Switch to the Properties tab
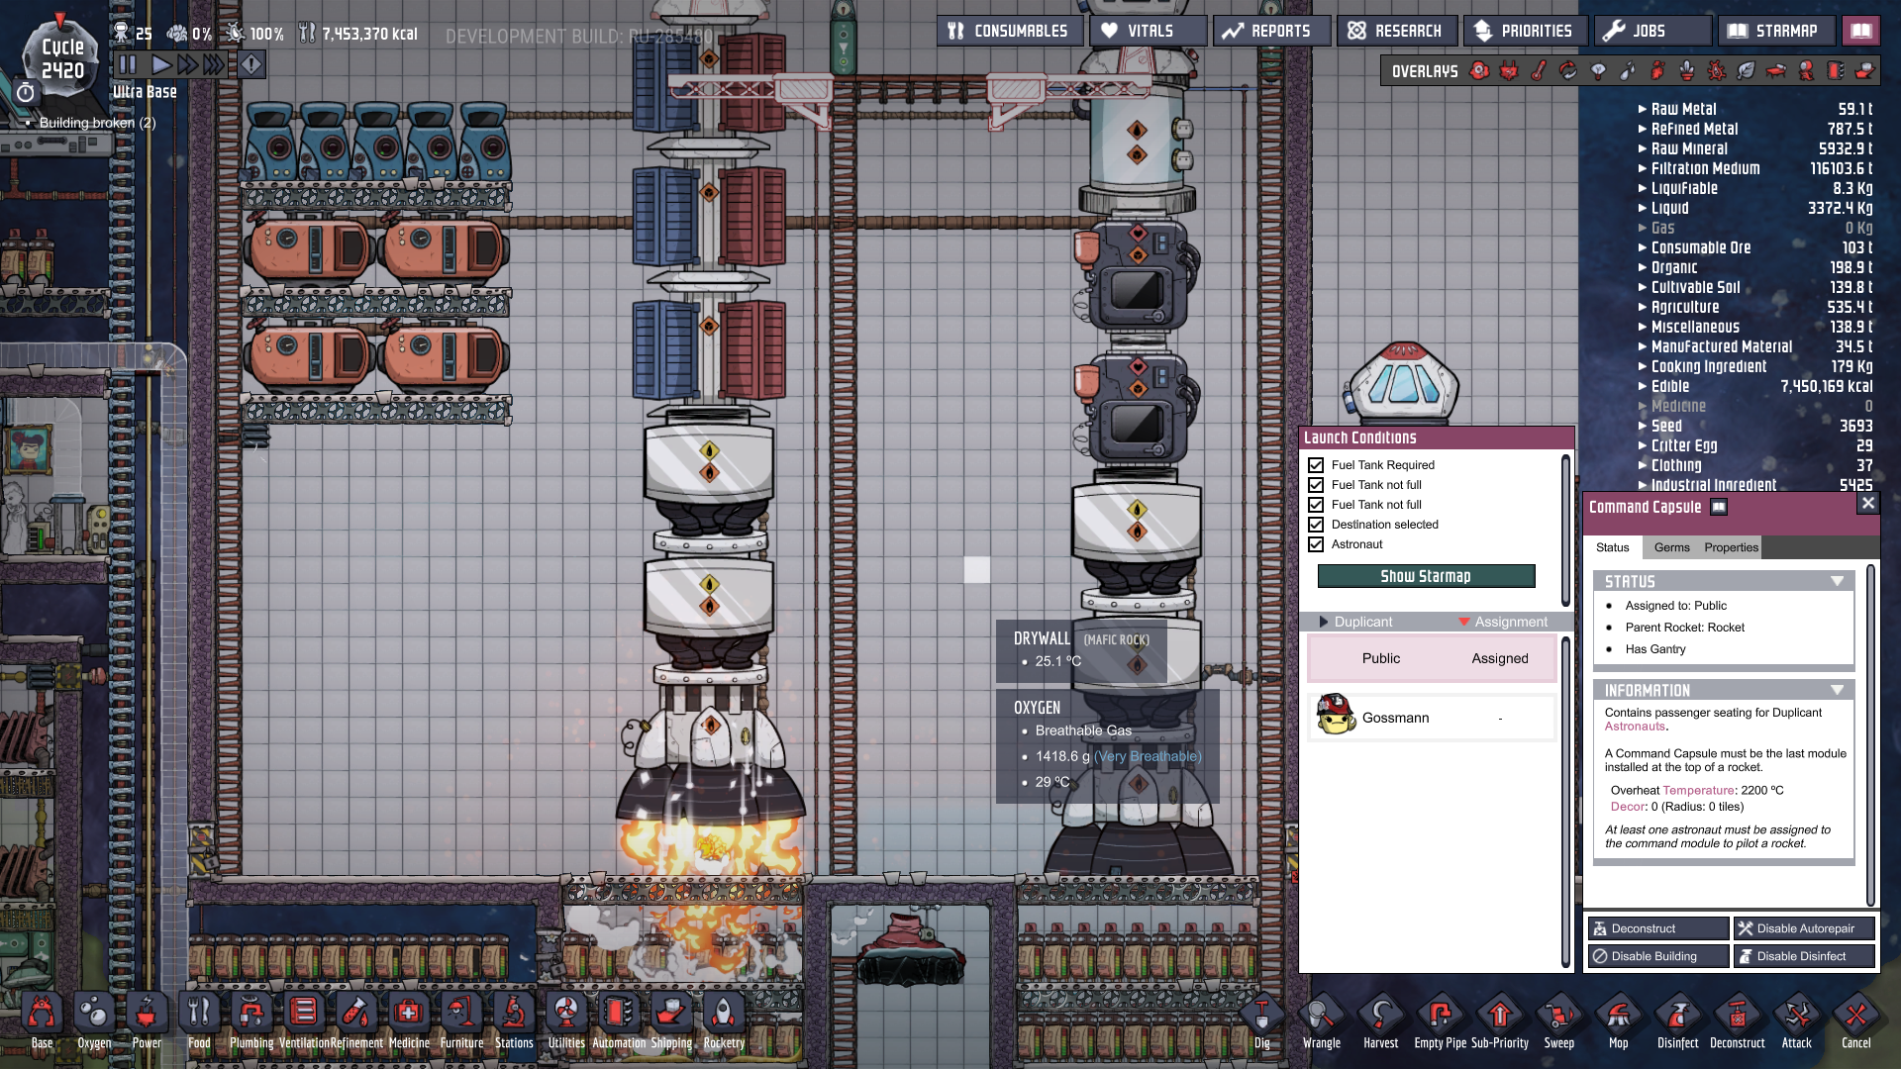 [x=1731, y=547]
